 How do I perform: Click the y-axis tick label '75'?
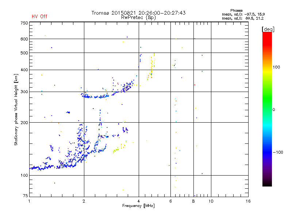click(x=26, y=196)
